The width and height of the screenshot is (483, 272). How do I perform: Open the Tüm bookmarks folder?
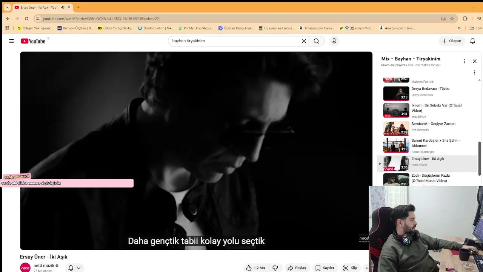click(476, 28)
